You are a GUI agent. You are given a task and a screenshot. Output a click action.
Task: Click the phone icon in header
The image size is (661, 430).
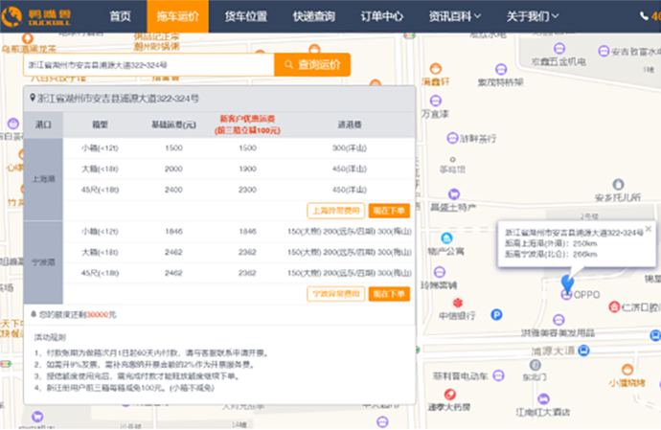click(644, 16)
